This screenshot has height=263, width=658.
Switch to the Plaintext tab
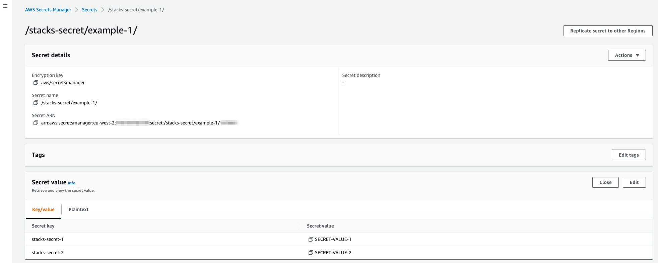[x=78, y=209]
